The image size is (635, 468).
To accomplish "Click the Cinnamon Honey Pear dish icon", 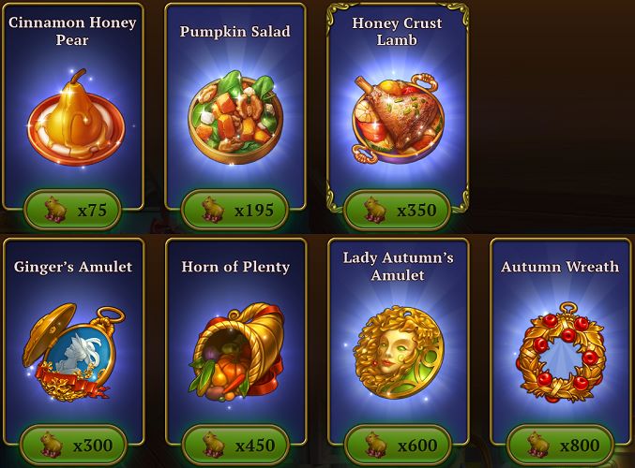I will 76,117.
